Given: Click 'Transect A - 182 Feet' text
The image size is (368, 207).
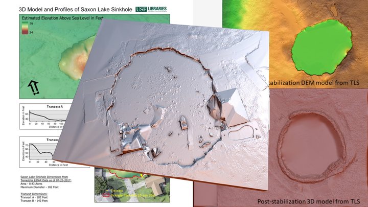Looking at the screenshot, I should coord(34,197).
